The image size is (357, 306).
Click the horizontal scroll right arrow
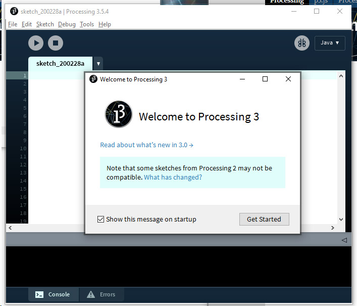coord(333,228)
